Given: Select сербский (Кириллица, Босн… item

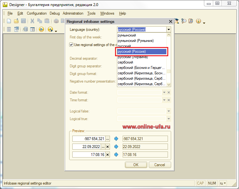Looking at the screenshot, I should click(142, 73).
